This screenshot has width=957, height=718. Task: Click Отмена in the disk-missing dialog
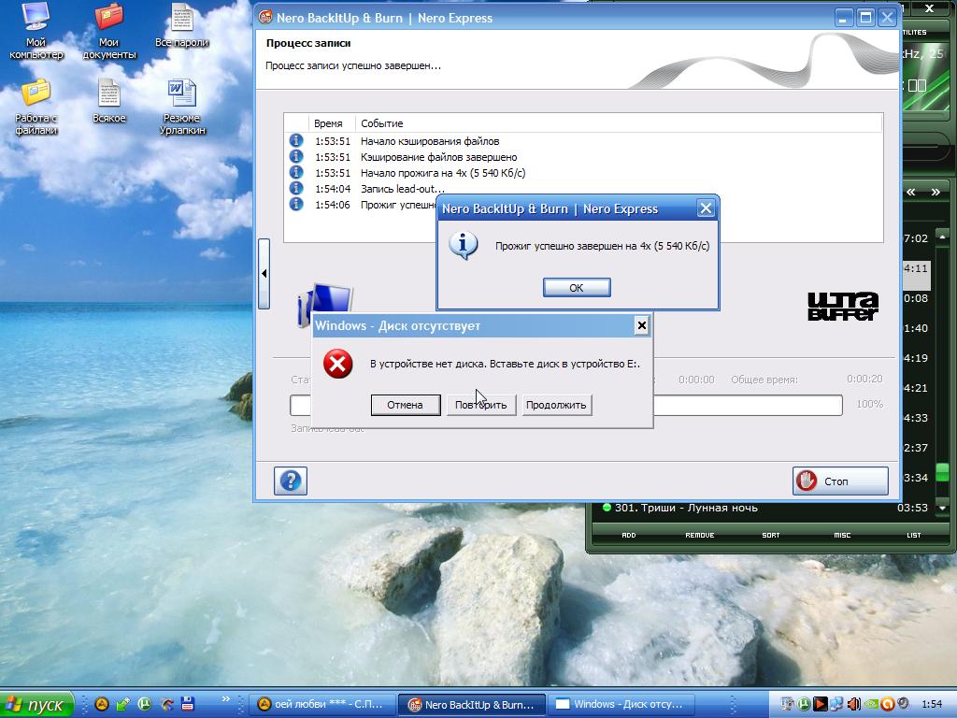[406, 405]
